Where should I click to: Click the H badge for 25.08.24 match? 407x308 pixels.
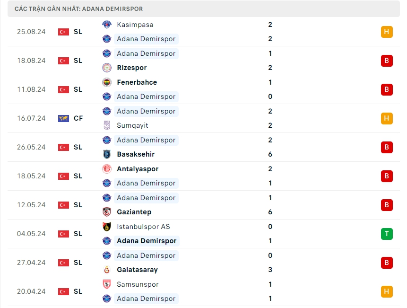pos(387,32)
